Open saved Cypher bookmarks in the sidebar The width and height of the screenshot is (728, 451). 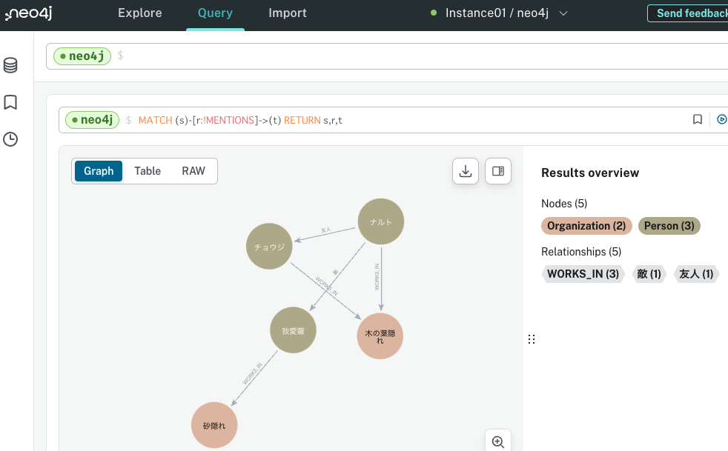(x=10, y=102)
